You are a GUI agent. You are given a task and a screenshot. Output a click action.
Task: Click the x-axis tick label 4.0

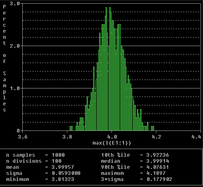click(x=112, y=137)
